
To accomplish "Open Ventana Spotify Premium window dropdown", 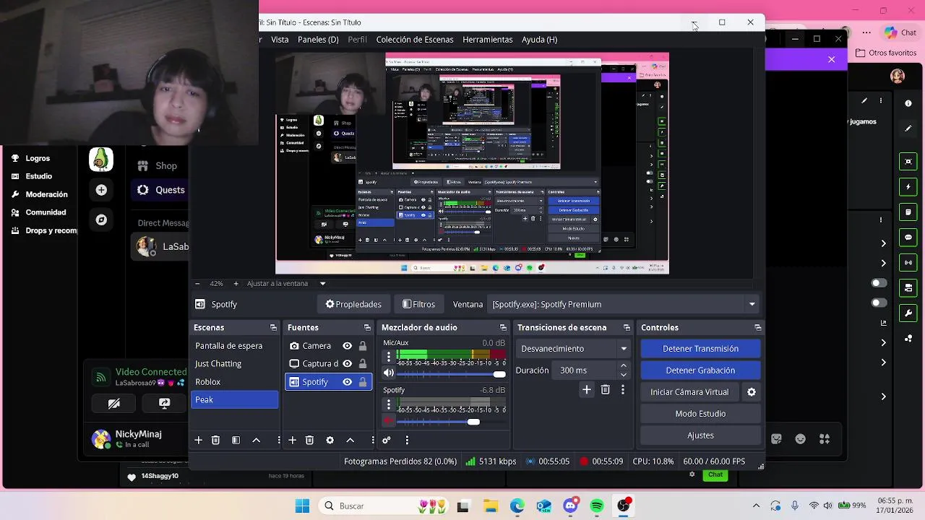I will point(624,304).
